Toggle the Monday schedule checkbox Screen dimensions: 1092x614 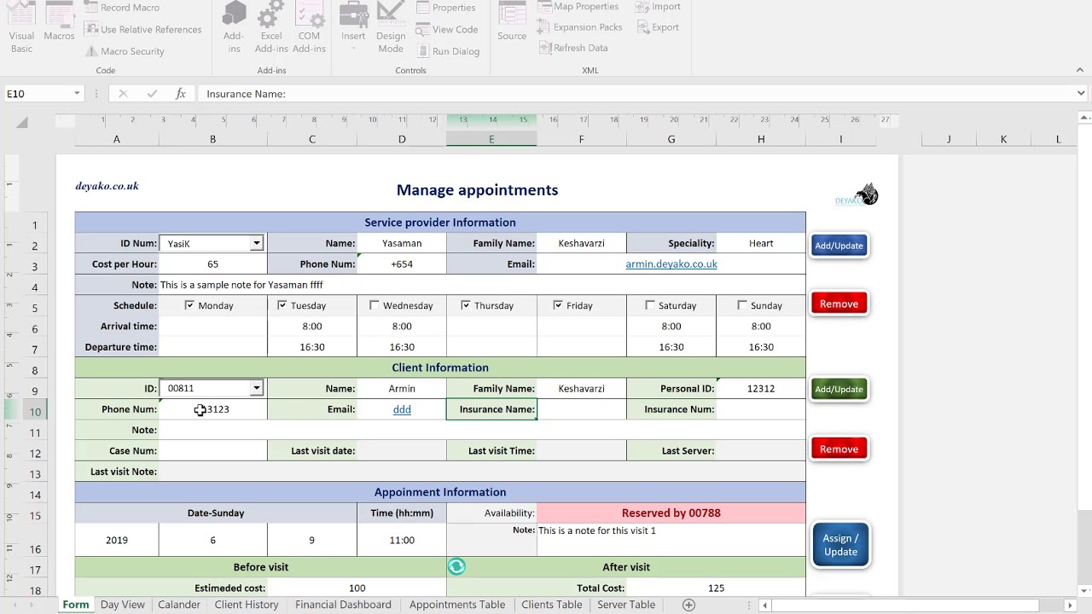189,305
